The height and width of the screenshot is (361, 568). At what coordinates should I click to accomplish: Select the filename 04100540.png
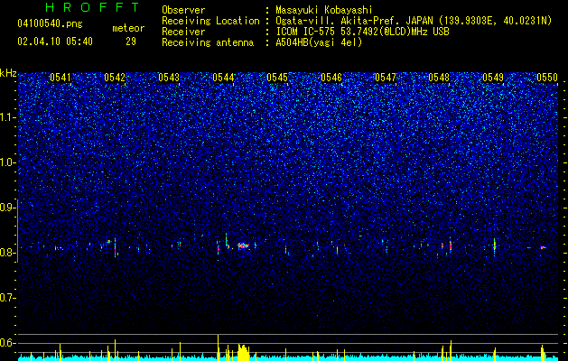click(50, 23)
